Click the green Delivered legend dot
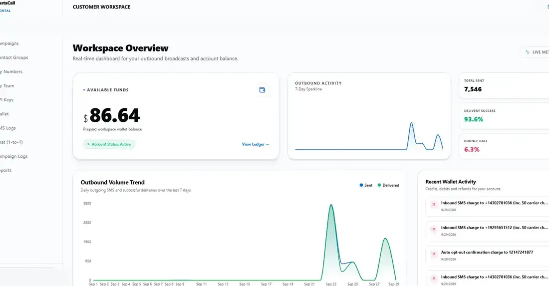 (379, 185)
